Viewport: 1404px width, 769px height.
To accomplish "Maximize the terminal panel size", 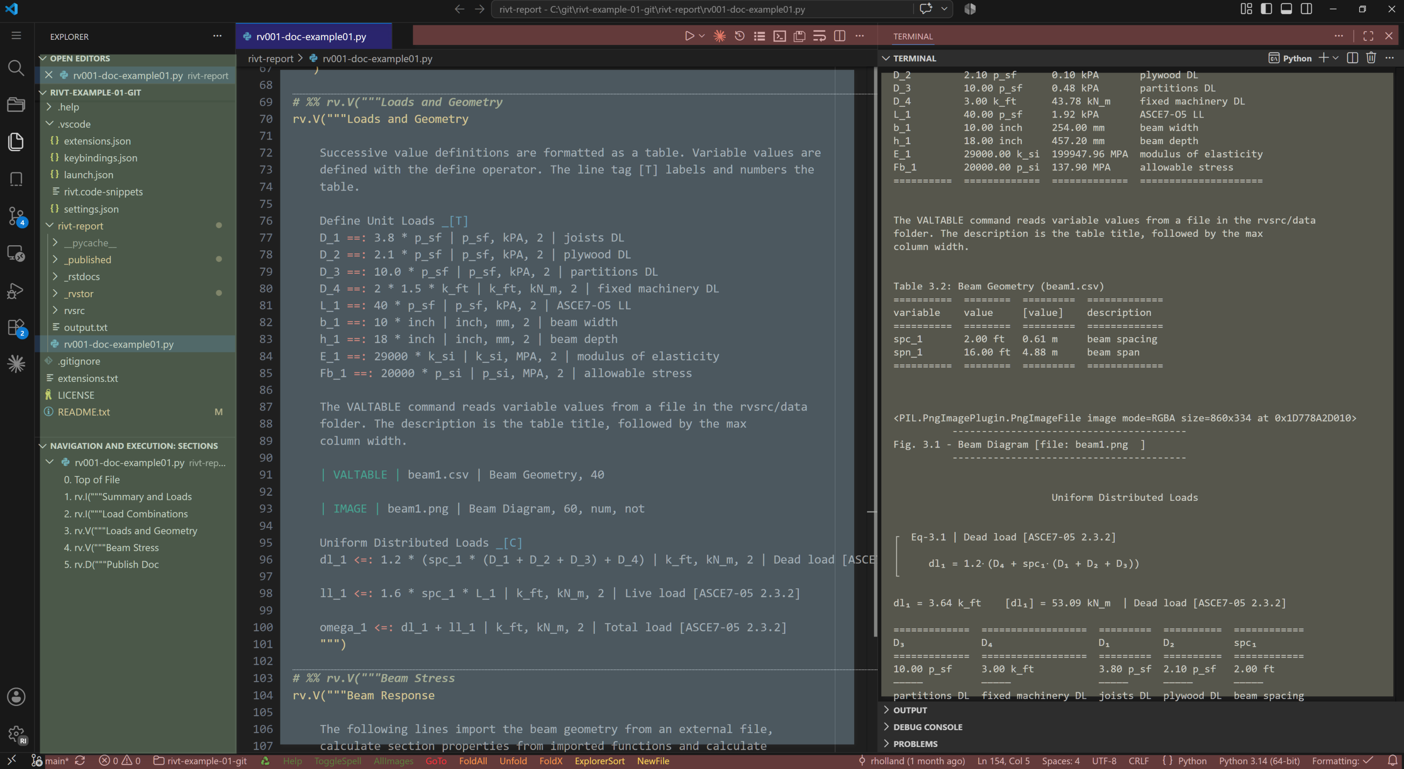I will [x=1368, y=36].
